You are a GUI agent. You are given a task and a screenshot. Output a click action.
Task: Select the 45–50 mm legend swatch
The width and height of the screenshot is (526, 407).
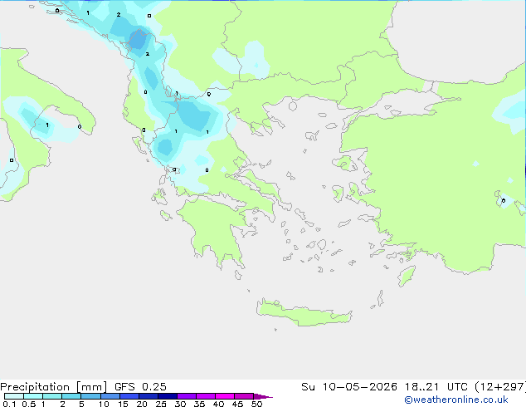click(244, 396)
